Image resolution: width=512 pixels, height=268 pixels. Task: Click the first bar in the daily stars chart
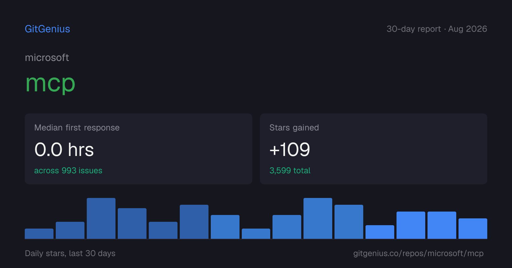pos(39,234)
